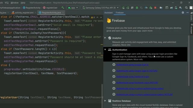
Task: Click the Apply Code Changes icon
Action: pos(132,8)
